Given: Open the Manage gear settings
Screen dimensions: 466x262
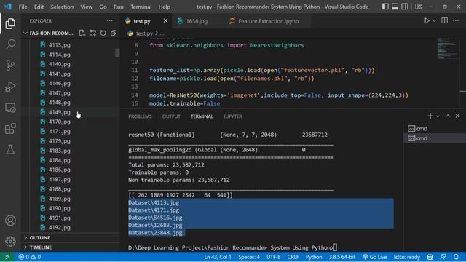Looking at the screenshot, I should pos(10,241).
